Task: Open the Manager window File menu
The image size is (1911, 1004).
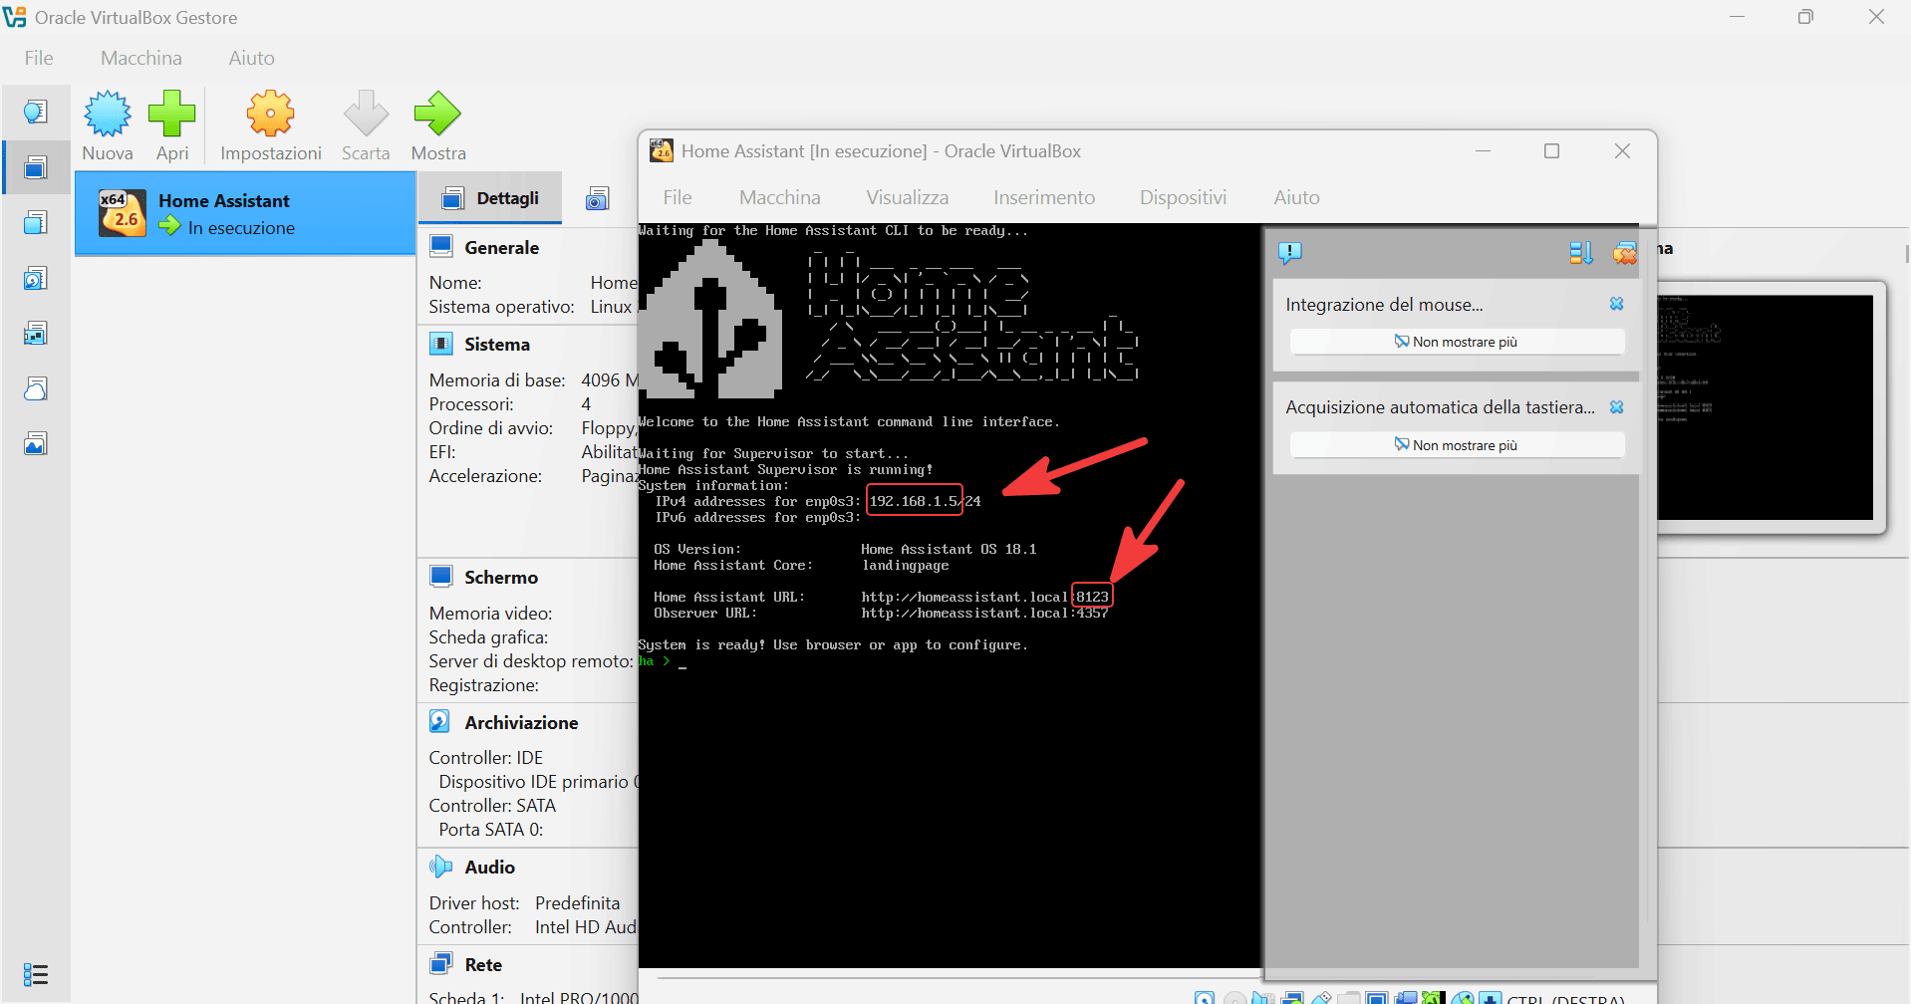Action: [39, 58]
